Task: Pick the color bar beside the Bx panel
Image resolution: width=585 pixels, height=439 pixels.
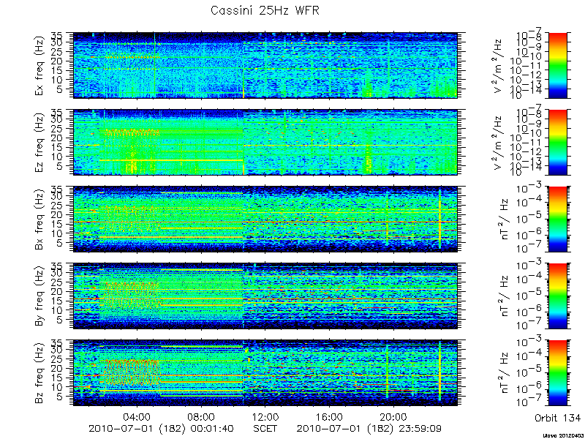Action: (x=557, y=219)
